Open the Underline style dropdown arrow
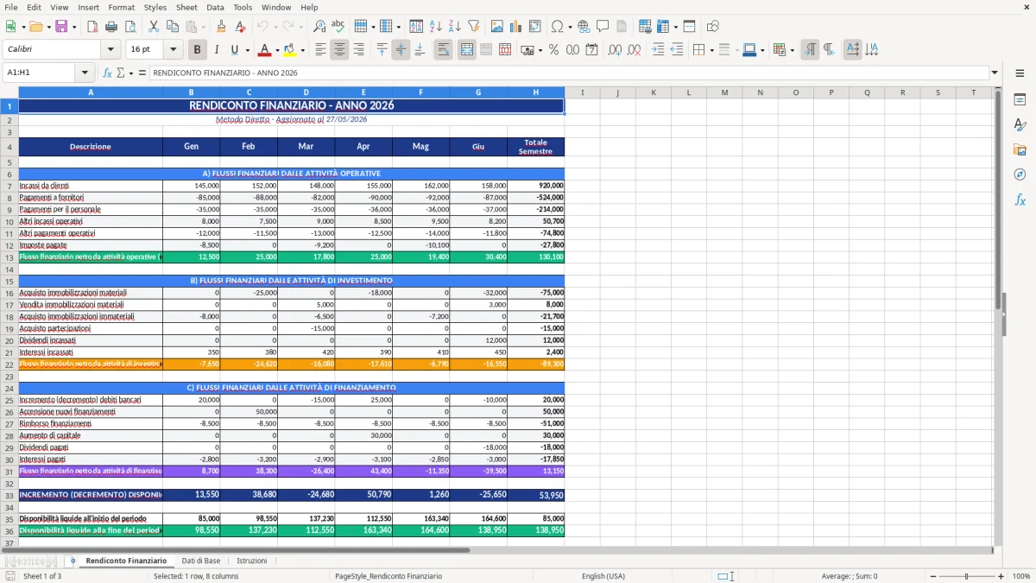 [247, 50]
